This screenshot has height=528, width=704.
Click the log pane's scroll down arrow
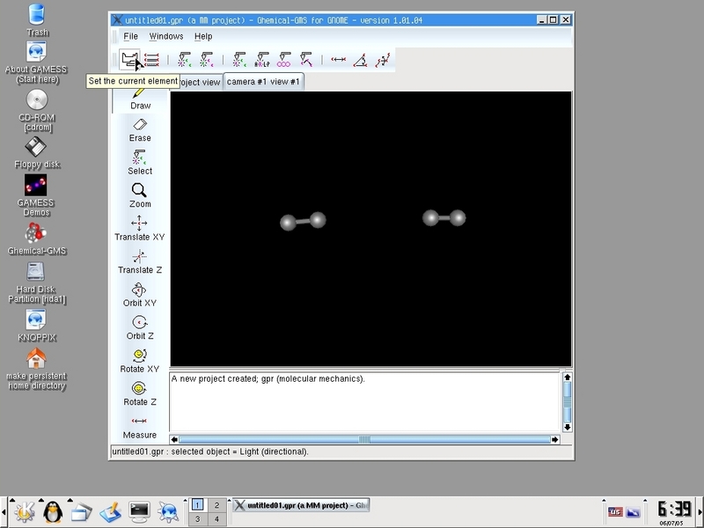[568, 427]
